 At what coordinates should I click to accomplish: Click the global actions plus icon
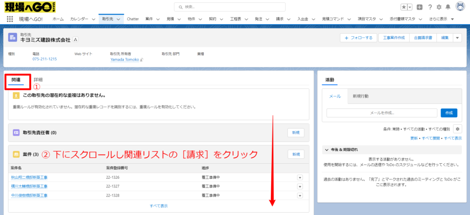(420, 7)
